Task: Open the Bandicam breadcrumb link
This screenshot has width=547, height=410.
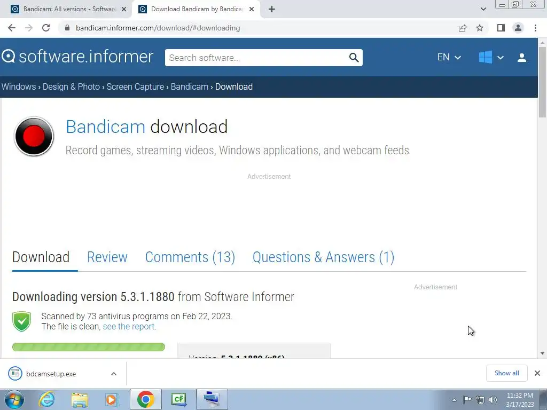Action: 190,87
